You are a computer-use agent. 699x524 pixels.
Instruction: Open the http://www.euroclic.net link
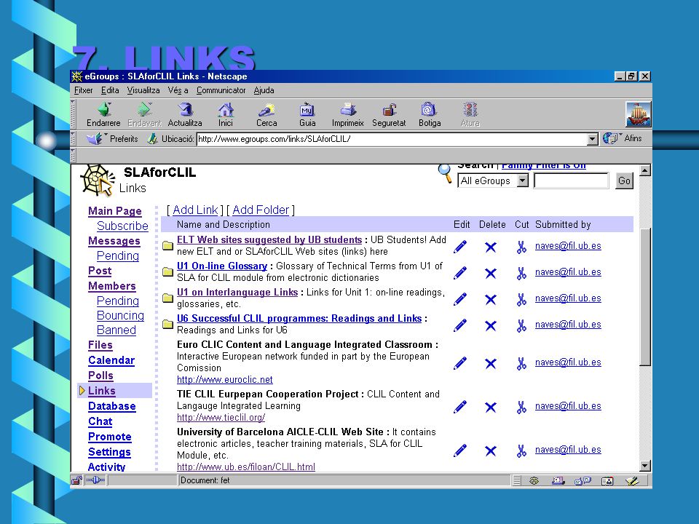pos(225,380)
